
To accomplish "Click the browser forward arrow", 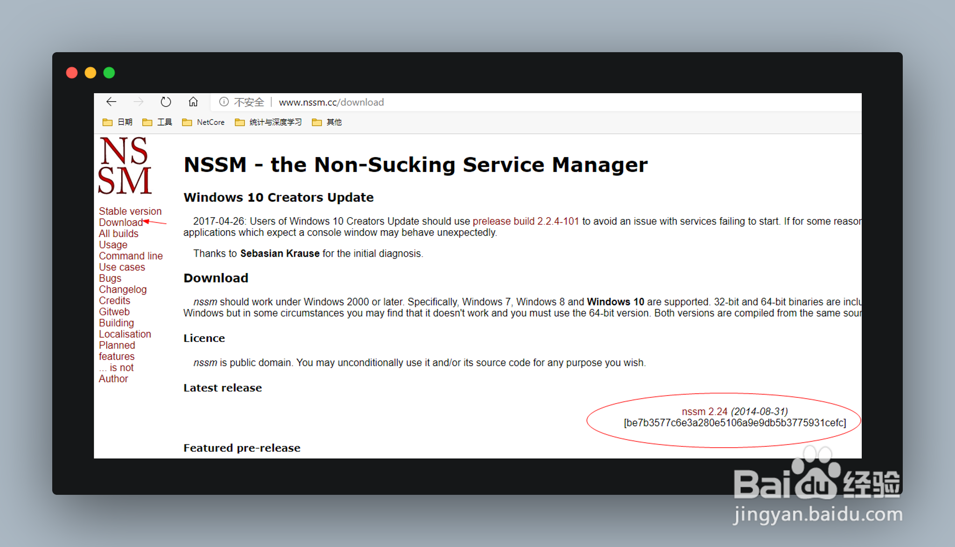I will 138,102.
